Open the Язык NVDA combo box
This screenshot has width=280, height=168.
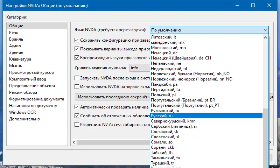209,30
